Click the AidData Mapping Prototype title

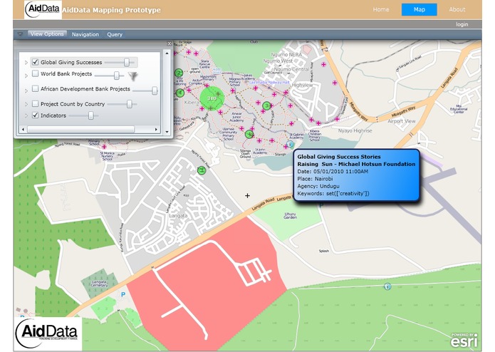[111, 10]
